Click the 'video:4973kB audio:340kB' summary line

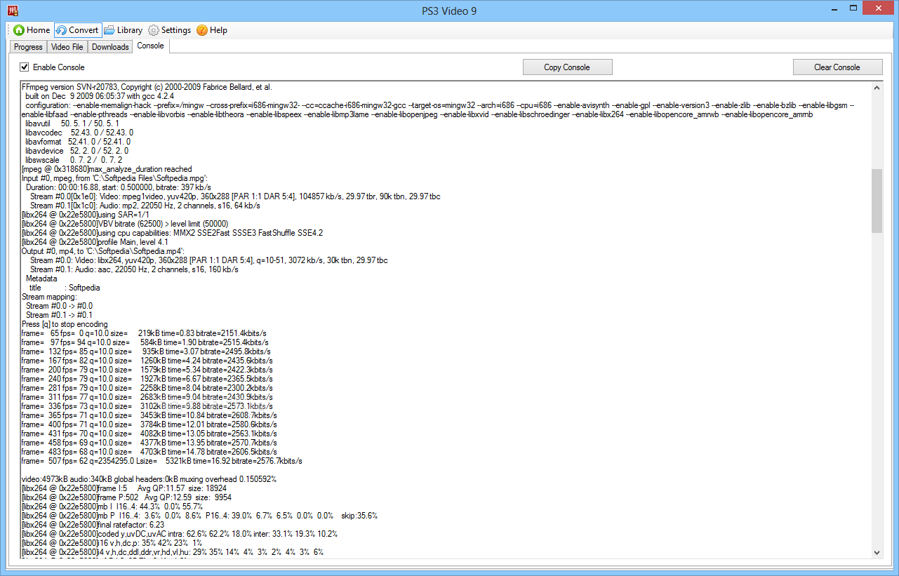(149, 479)
